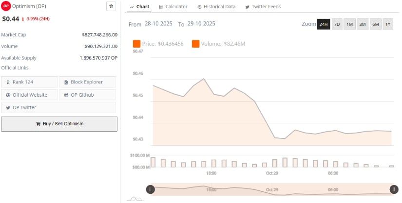Open the OP Github link

tap(88, 95)
